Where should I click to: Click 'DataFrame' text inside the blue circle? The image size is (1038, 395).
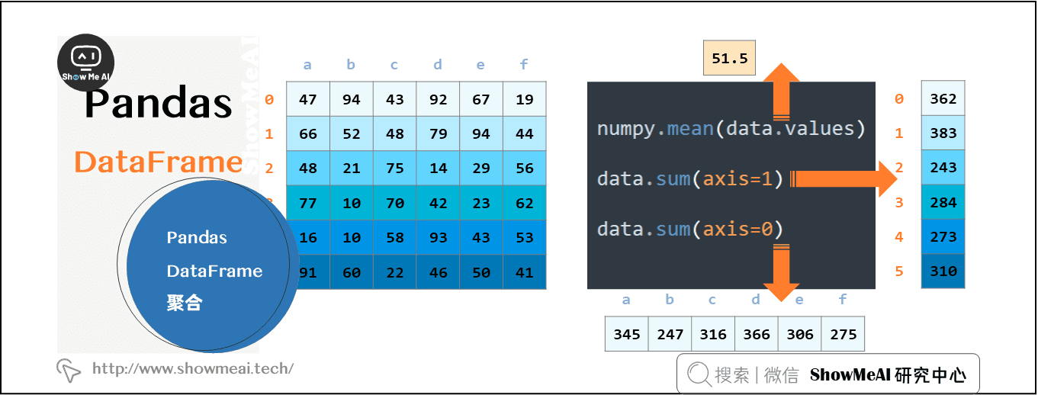coord(214,271)
